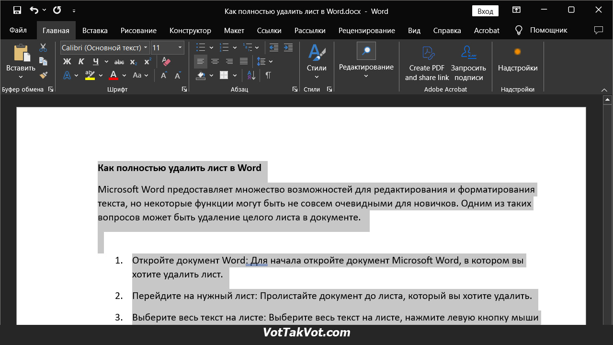Sort the selected text alphabetically
This screenshot has height=345, width=613.
click(x=252, y=75)
